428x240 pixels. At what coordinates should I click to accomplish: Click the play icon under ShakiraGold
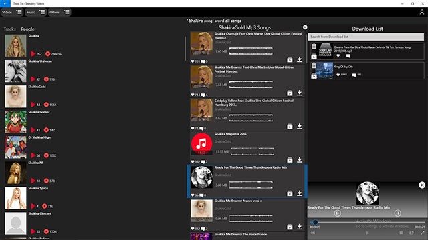[x=33, y=105]
